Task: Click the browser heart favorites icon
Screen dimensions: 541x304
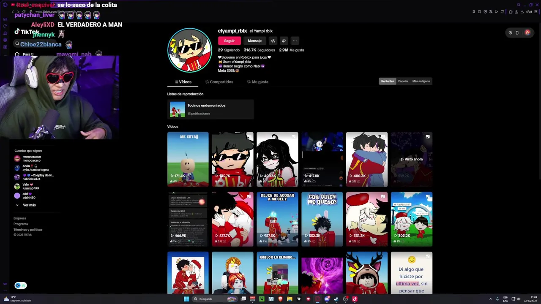Action: (x=502, y=12)
